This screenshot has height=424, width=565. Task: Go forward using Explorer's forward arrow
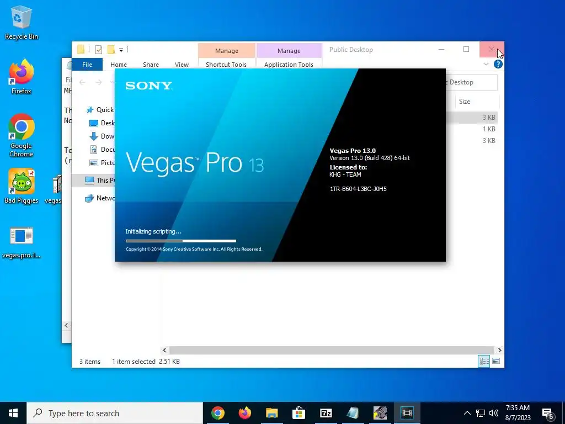click(98, 82)
